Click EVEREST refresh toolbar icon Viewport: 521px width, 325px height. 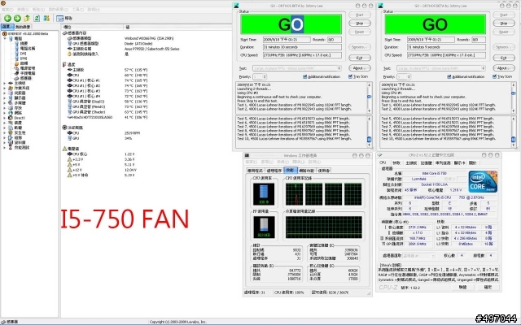[37, 18]
